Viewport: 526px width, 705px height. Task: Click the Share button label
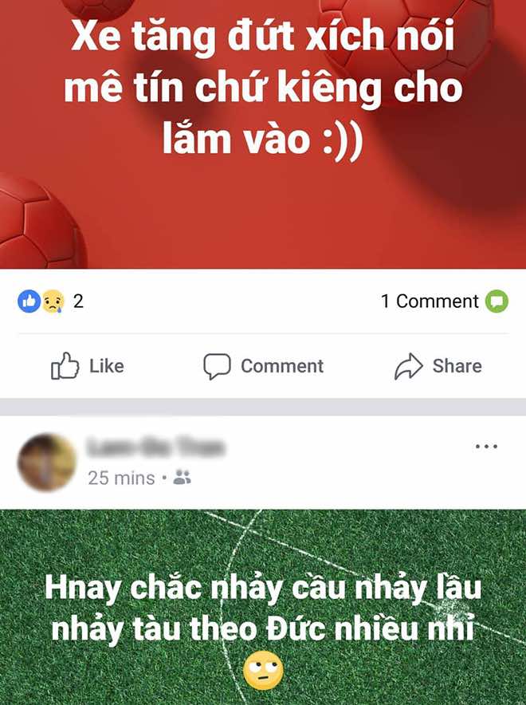pos(457,366)
